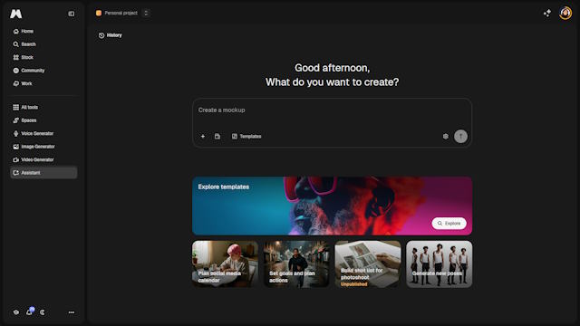Click the sparkle icon at top right
The image size is (580, 326).
(547, 14)
